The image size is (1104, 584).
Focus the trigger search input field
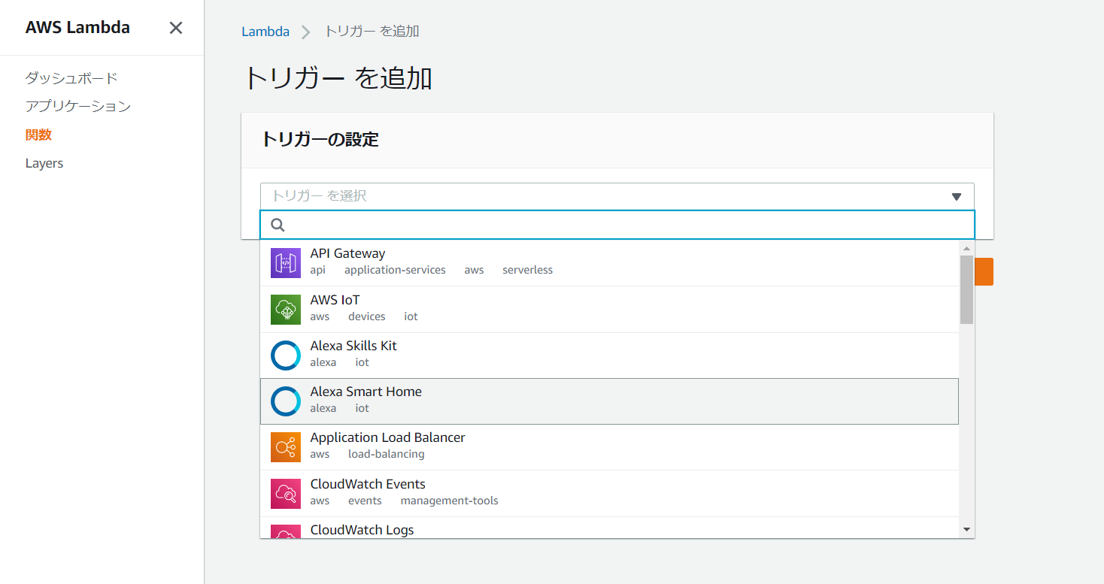tap(624, 225)
